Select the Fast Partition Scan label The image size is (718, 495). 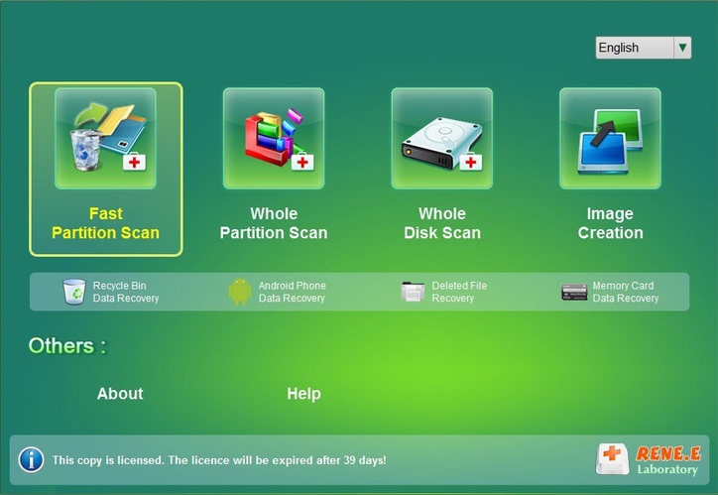pyautogui.click(x=106, y=223)
